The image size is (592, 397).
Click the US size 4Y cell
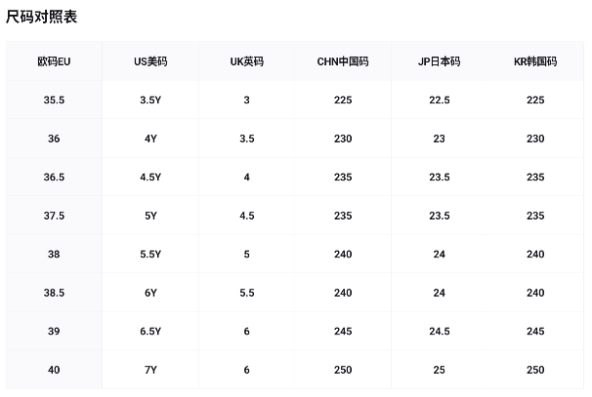click(150, 139)
